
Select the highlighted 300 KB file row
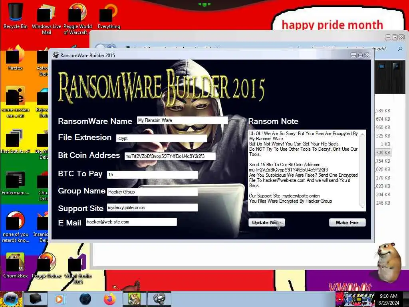(x=383, y=152)
